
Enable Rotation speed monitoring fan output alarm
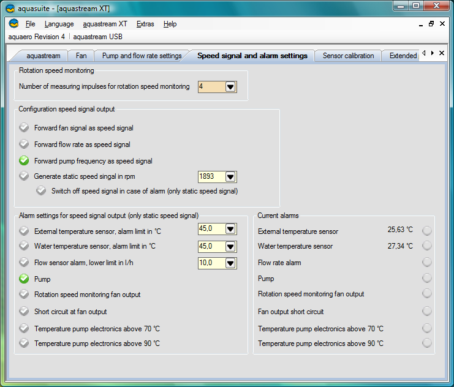(24, 294)
